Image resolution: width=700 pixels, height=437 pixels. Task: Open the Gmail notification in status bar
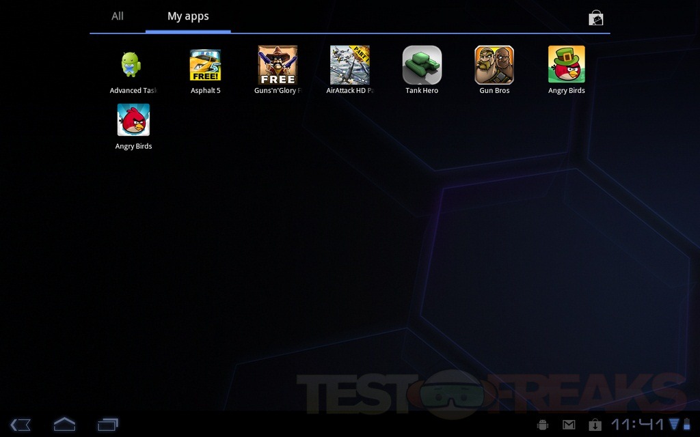coord(569,425)
